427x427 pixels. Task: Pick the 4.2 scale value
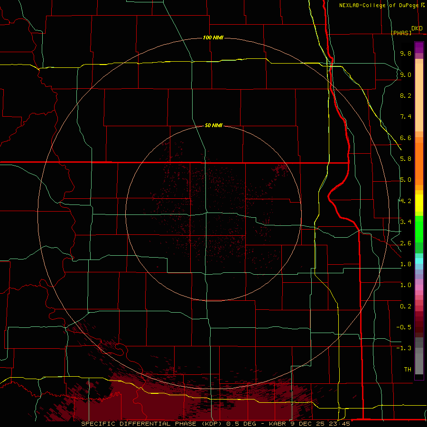click(x=406, y=201)
